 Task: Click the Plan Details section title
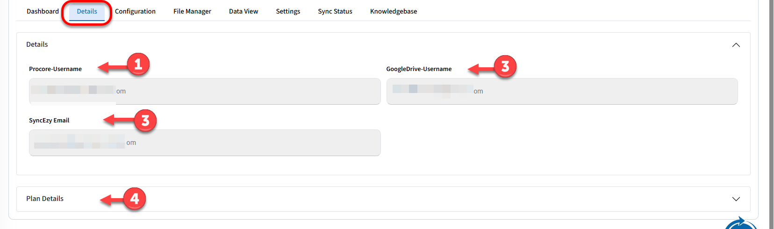[45, 199]
